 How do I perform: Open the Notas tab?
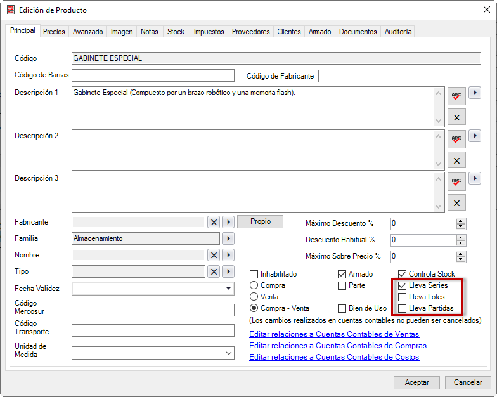pos(150,32)
